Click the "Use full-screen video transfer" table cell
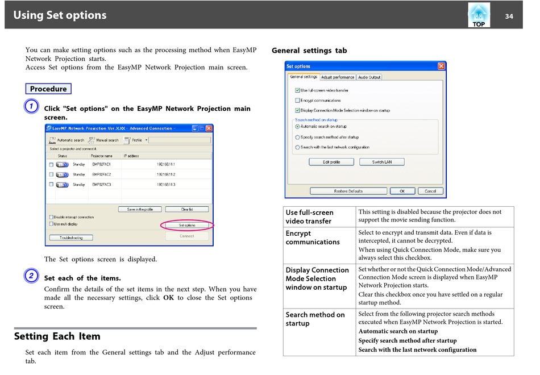The image size is (540, 375). pyautogui.click(x=319, y=217)
